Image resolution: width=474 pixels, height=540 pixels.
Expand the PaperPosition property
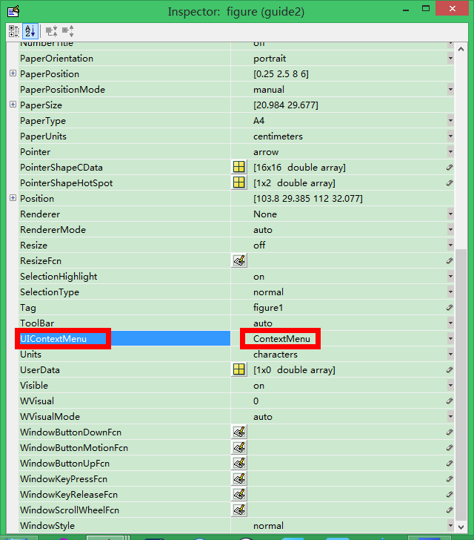click(13, 73)
